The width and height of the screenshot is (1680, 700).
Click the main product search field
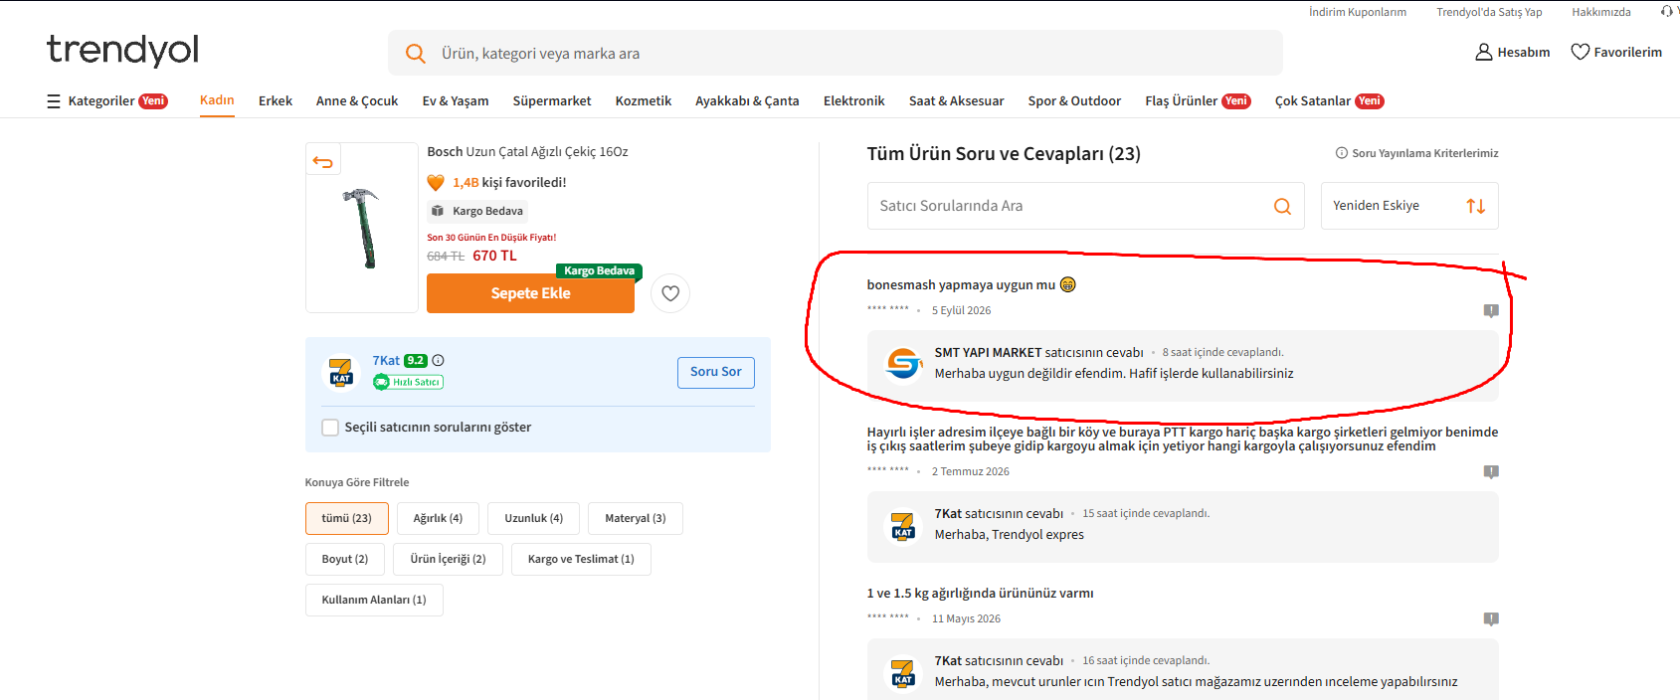(836, 54)
